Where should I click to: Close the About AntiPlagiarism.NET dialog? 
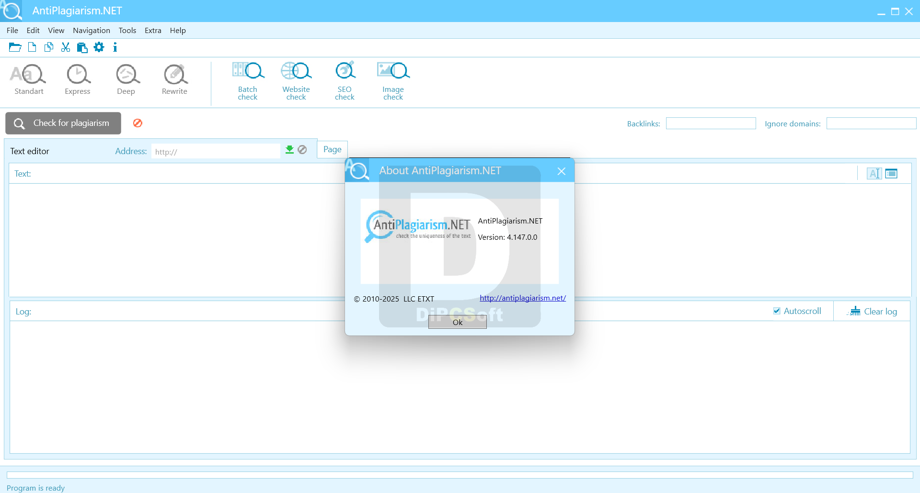click(562, 171)
